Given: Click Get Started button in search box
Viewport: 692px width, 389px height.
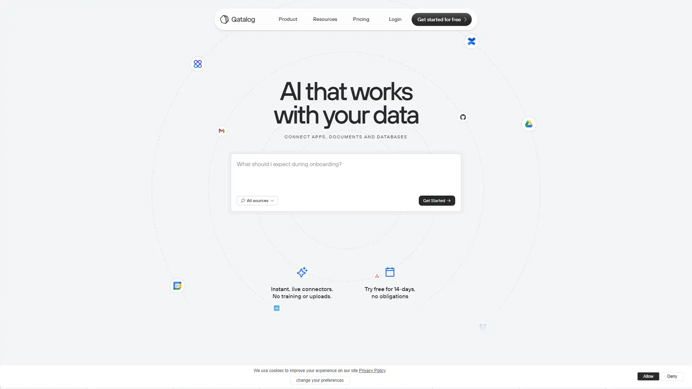Looking at the screenshot, I should pos(436,200).
